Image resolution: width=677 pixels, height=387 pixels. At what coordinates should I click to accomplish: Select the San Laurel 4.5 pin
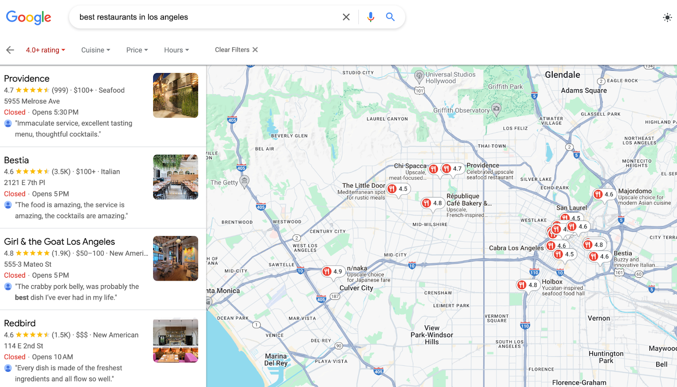tap(571, 218)
